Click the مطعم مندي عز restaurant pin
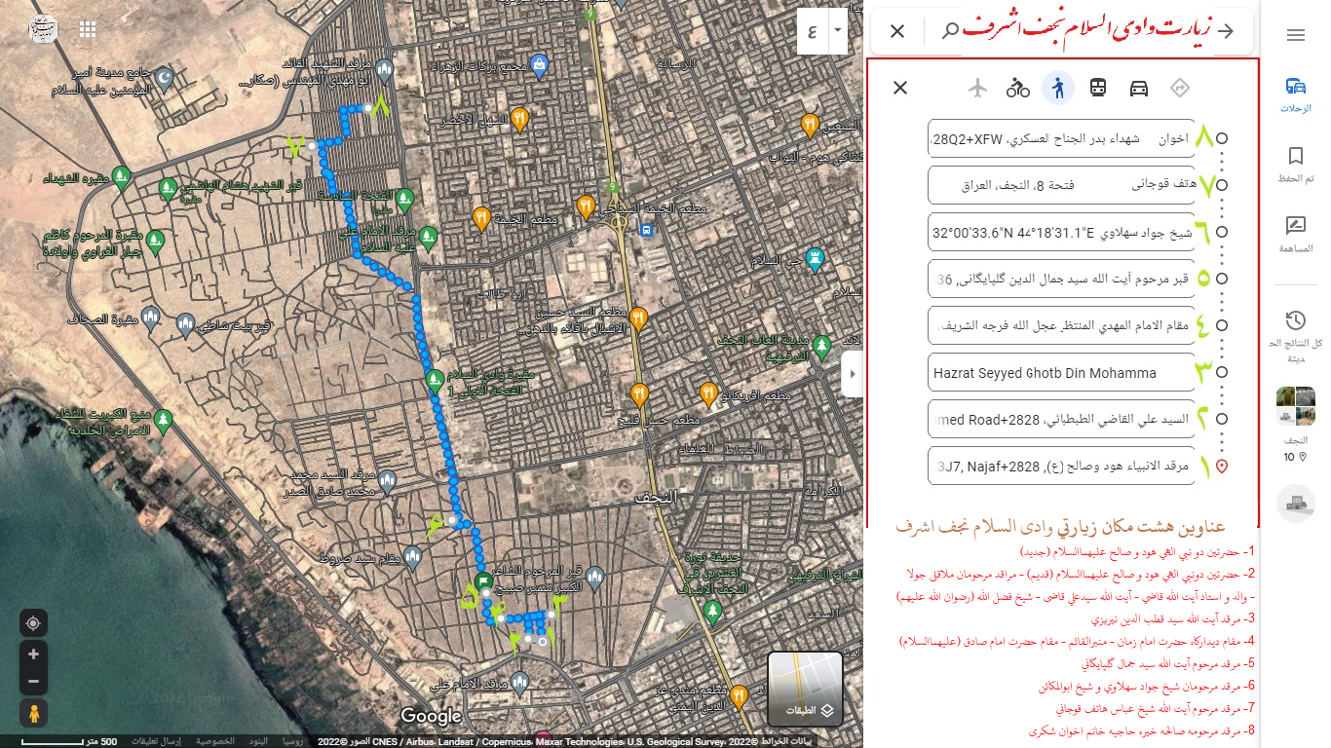Screen dimensions: 1331x748 [739, 697]
